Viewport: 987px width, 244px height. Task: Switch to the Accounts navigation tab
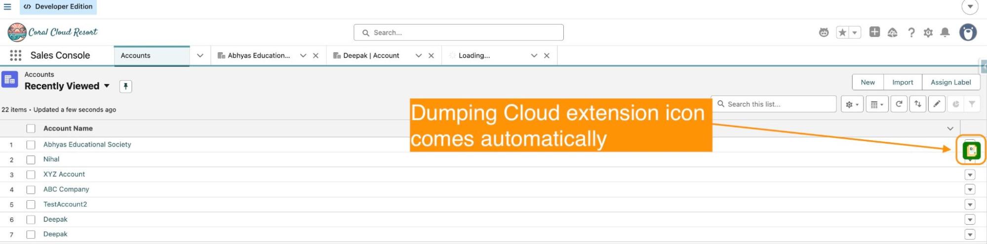152,56
